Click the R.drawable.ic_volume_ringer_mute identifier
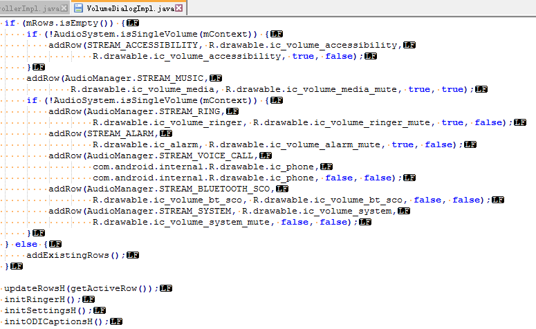This screenshot has height=329, width=536. pyautogui.click(x=341, y=122)
